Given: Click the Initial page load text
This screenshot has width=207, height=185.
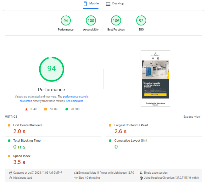Looking at the screenshot, I should (x=23, y=178).
